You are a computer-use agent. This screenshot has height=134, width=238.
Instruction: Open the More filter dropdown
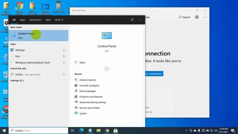point(59,20)
